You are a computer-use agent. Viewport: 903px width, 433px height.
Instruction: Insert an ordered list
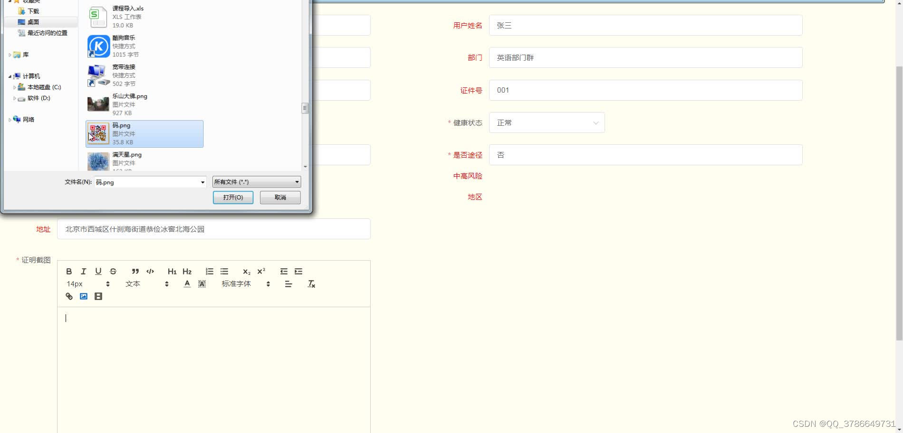pyautogui.click(x=209, y=272)
